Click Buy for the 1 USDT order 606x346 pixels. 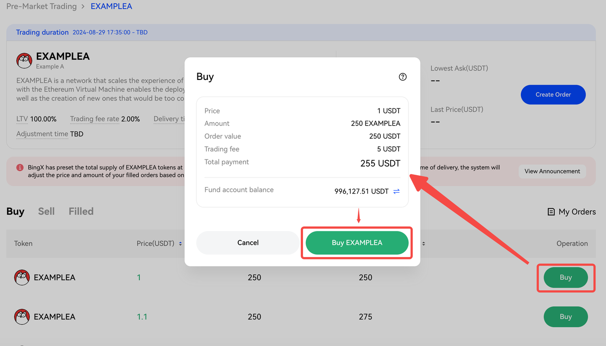(x=566, y=277)
